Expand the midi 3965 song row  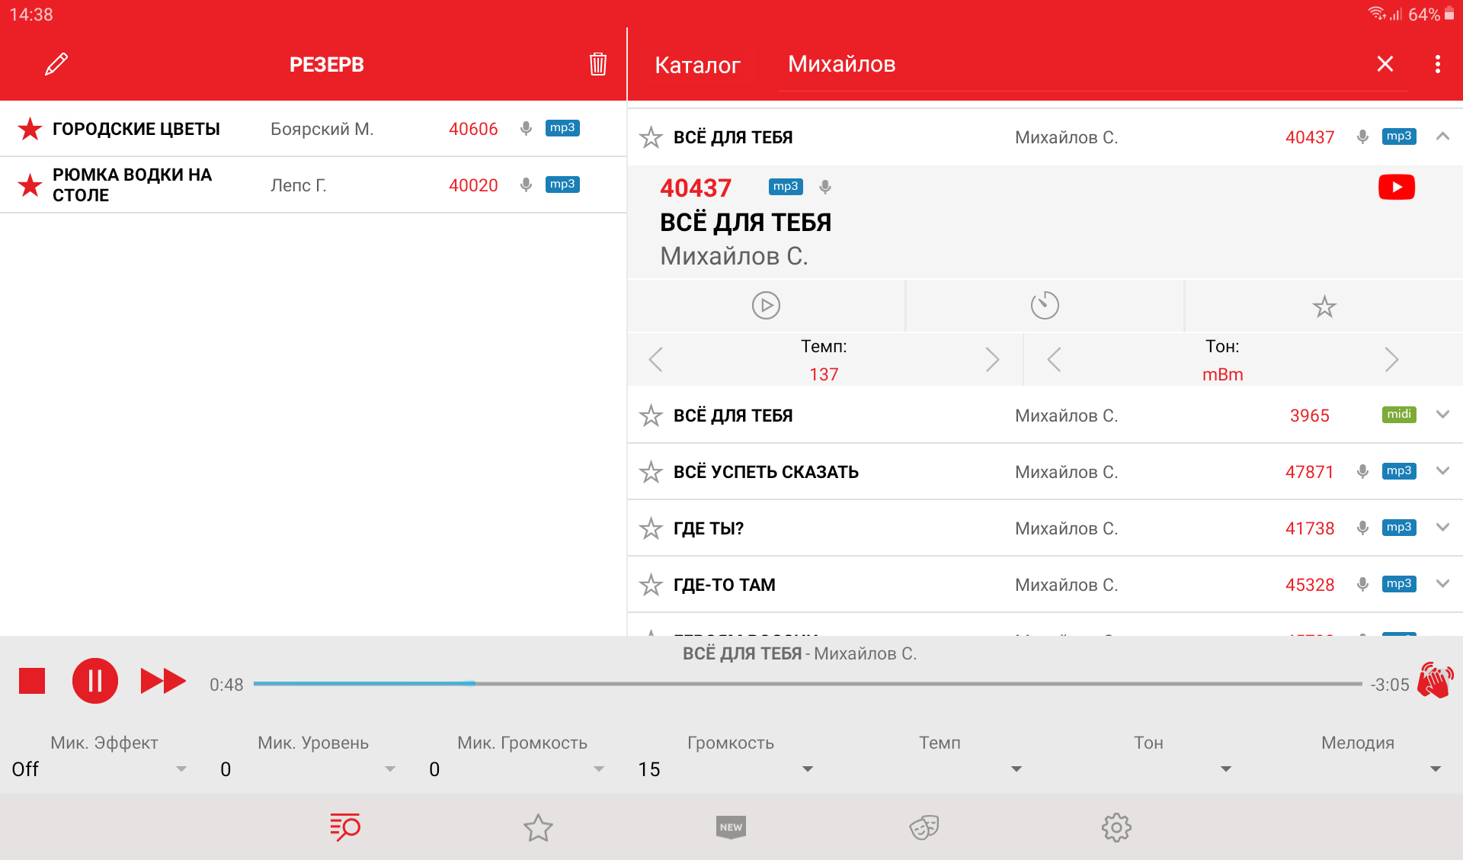click(1442, 415)
